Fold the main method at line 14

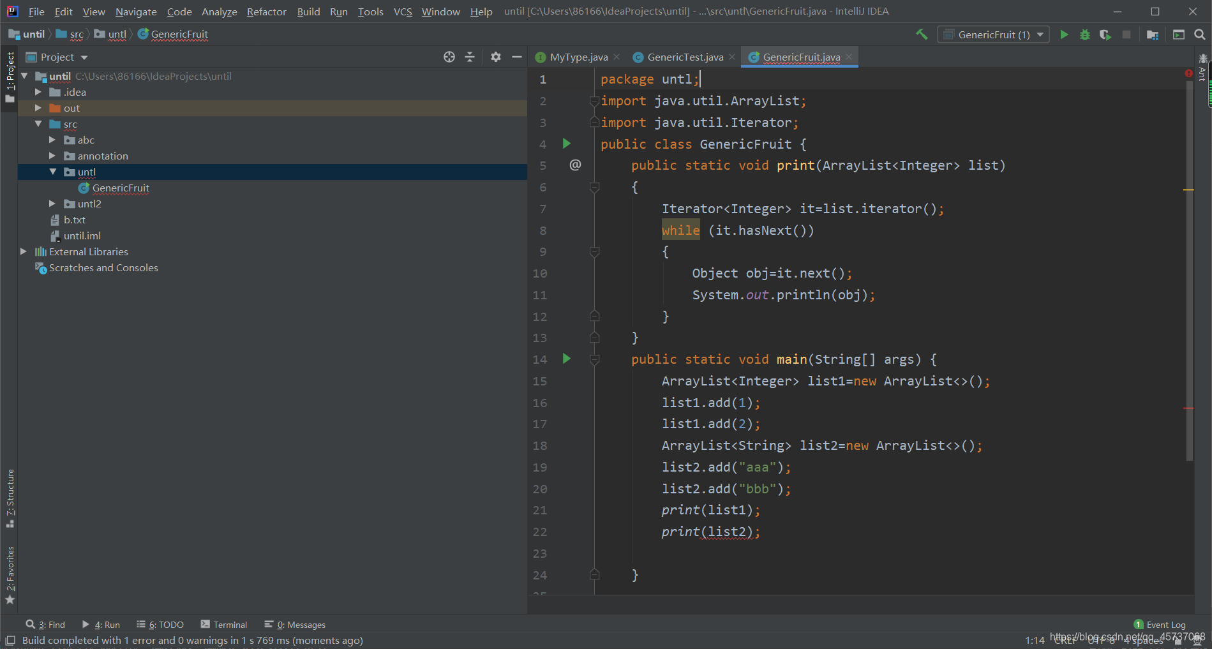pos(594,359)
